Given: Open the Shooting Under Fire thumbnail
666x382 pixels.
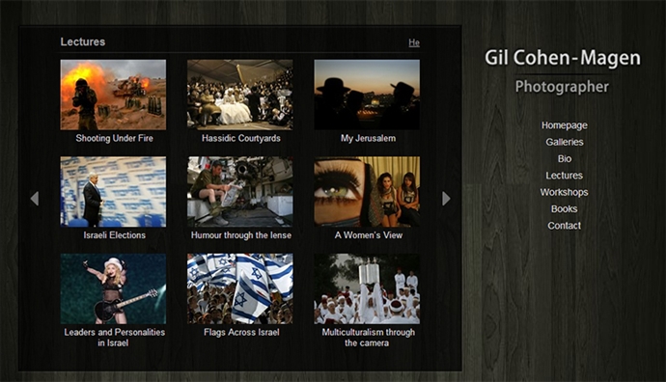Looking at the screenshot, I should [113, 95].
